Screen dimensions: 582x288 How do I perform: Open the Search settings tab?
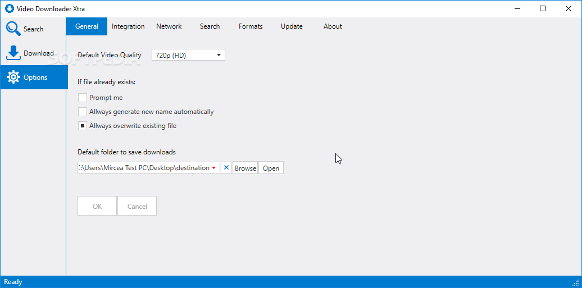210,26
